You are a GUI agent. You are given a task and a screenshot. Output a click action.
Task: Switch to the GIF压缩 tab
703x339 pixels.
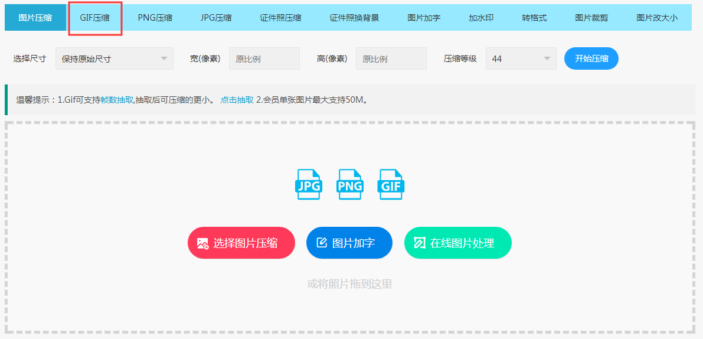click(95, 18)
